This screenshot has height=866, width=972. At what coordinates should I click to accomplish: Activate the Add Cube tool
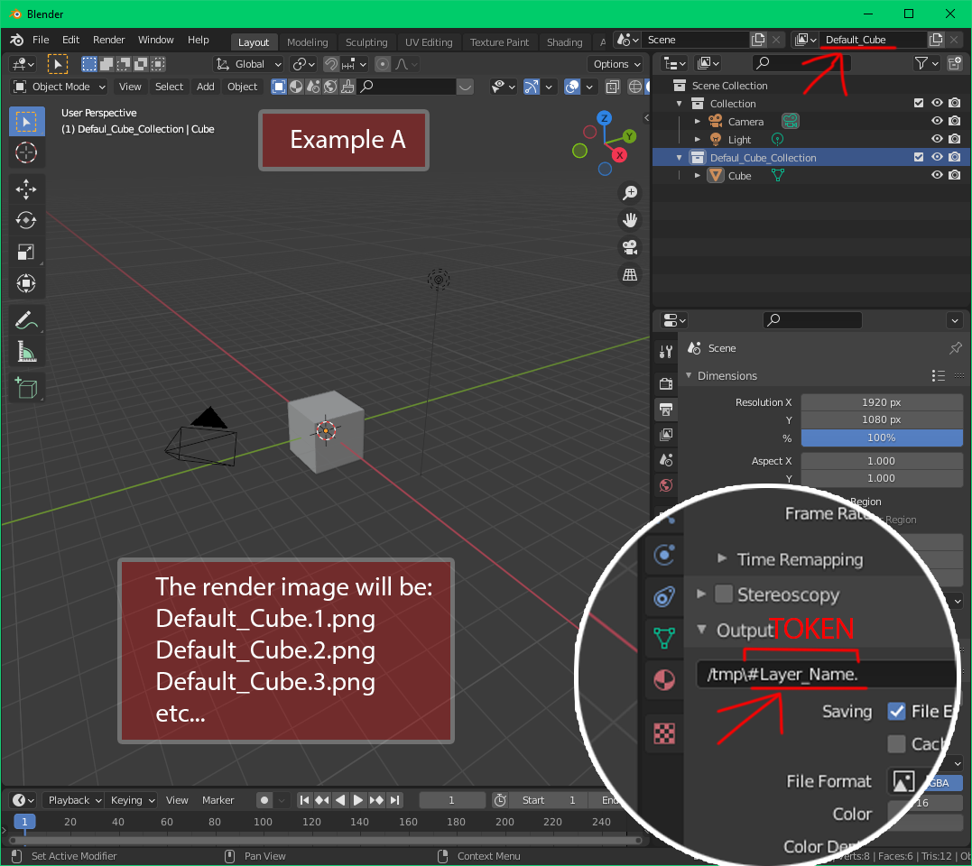[26, 389]
